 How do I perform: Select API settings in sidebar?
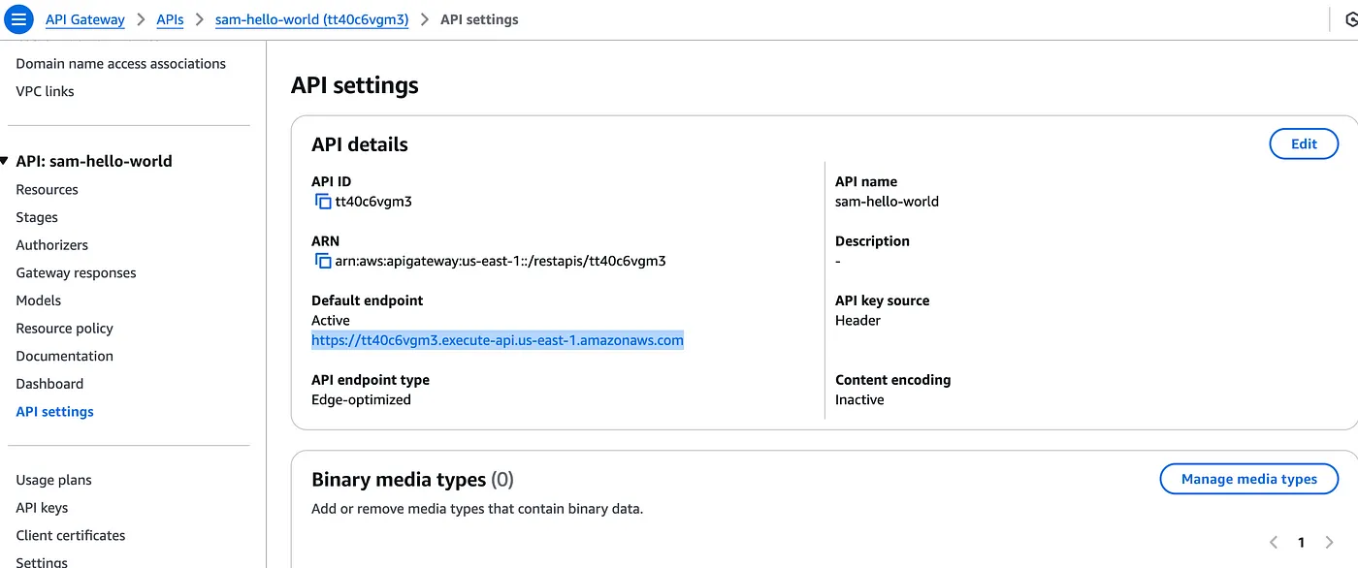[55, 412]
